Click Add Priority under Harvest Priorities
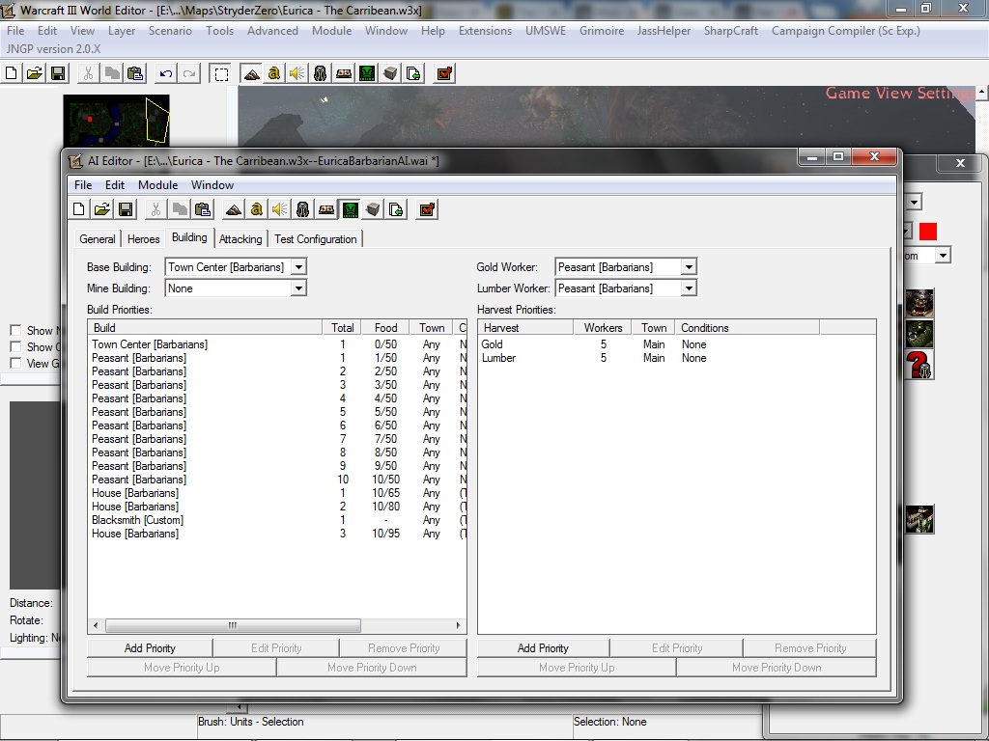989x741 pixels. [x=543, y=648]
